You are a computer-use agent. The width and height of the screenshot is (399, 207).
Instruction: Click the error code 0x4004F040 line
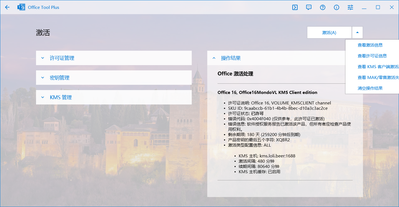click(x=276, y=119)
